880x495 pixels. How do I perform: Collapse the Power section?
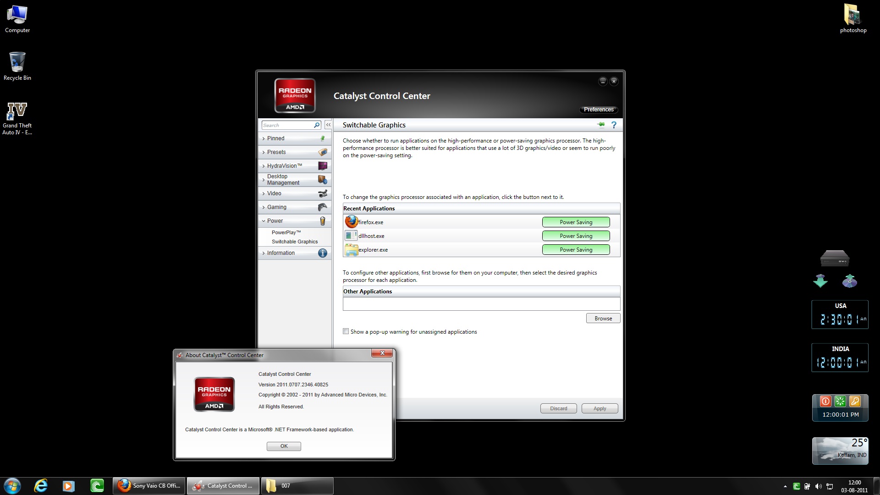[294, 221]
